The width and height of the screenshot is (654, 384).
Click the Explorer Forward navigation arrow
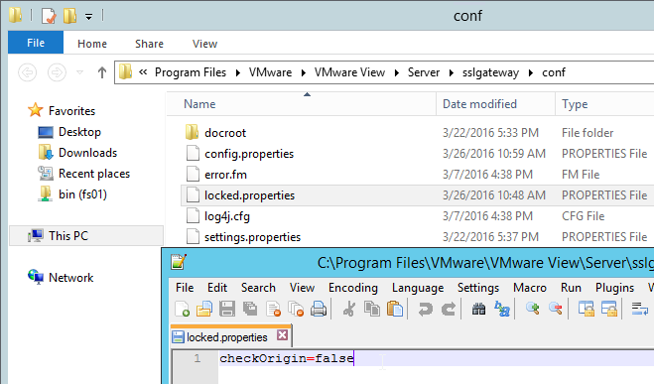[57, 72]
